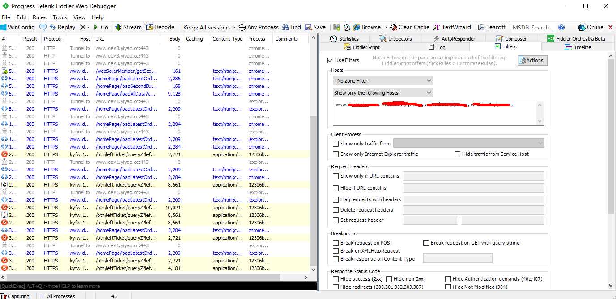Viewport: 616px width, 299px height.
Task: Toggle Stream mode in toolbar
Action: (x=128, y=27)
